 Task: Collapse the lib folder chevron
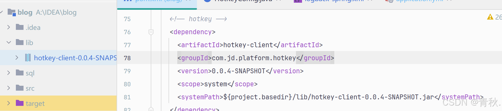8,42
